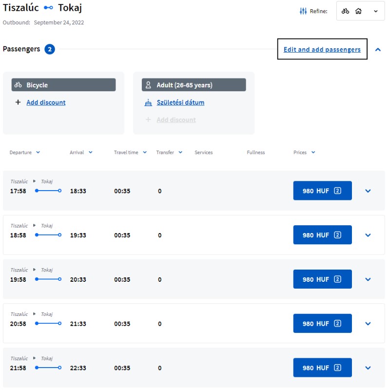Expand the 21:58 departure row details
389x390 pixels.
click(x=368, y=368)
